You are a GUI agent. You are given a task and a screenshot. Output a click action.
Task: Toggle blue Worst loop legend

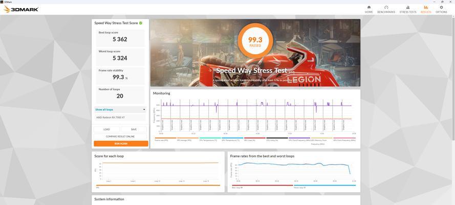tap(324, 187)
